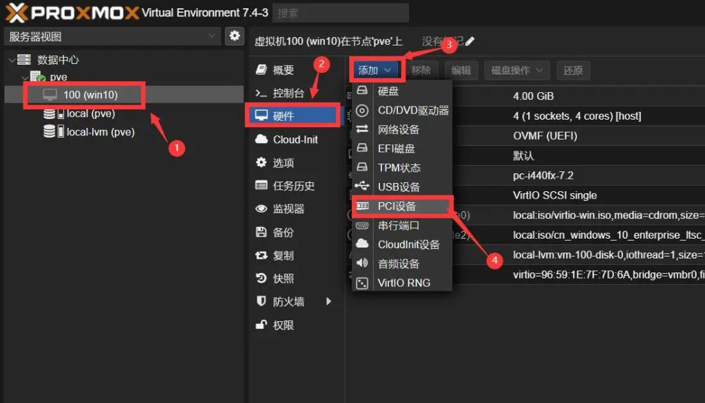705x403 pixels.
Task: Click the USB device icon
Action: (362, 186)
